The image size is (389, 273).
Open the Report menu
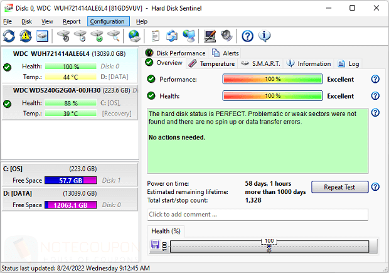[x=72, y=21]
